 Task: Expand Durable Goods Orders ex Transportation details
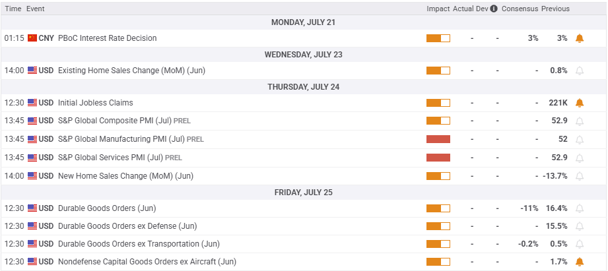point(139,244)
